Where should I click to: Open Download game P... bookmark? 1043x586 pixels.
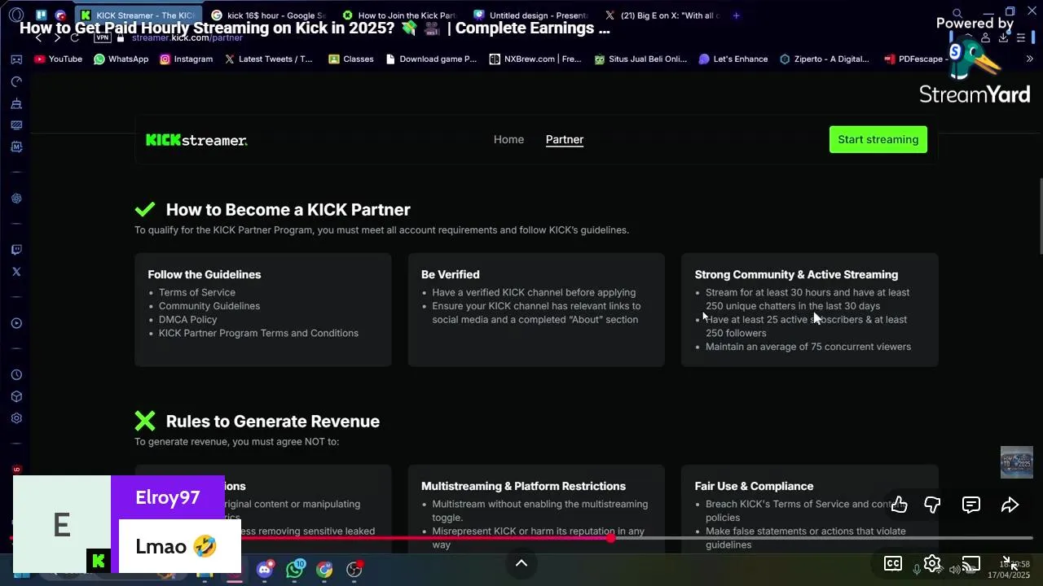click(x=431, y=59)
